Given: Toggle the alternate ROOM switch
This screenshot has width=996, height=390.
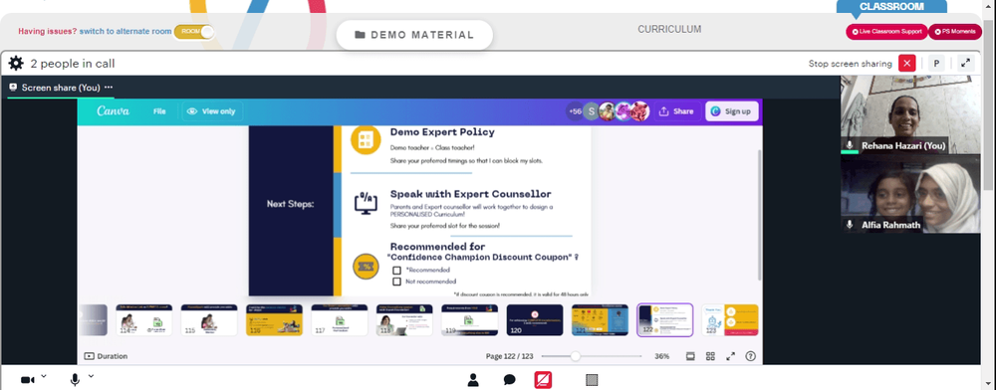Looking at the screenshot, I should click(194, 31).
